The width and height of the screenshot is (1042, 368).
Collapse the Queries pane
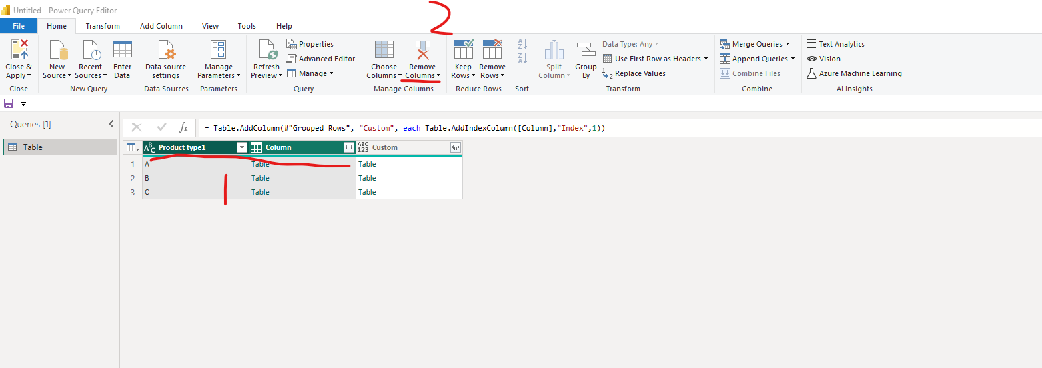(111, 125)
